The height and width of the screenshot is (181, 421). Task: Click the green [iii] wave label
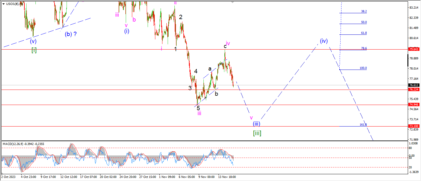pyautogui.click(x=257, y=133)
